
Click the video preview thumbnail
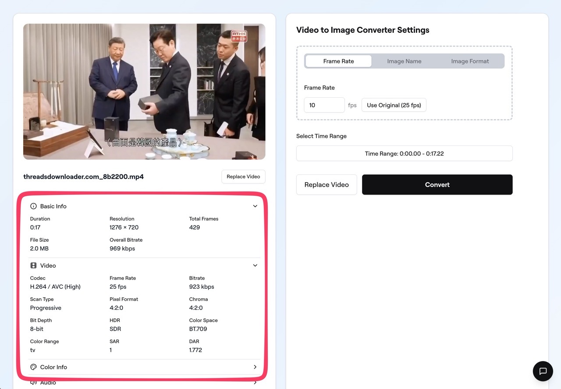coord(144,92)
